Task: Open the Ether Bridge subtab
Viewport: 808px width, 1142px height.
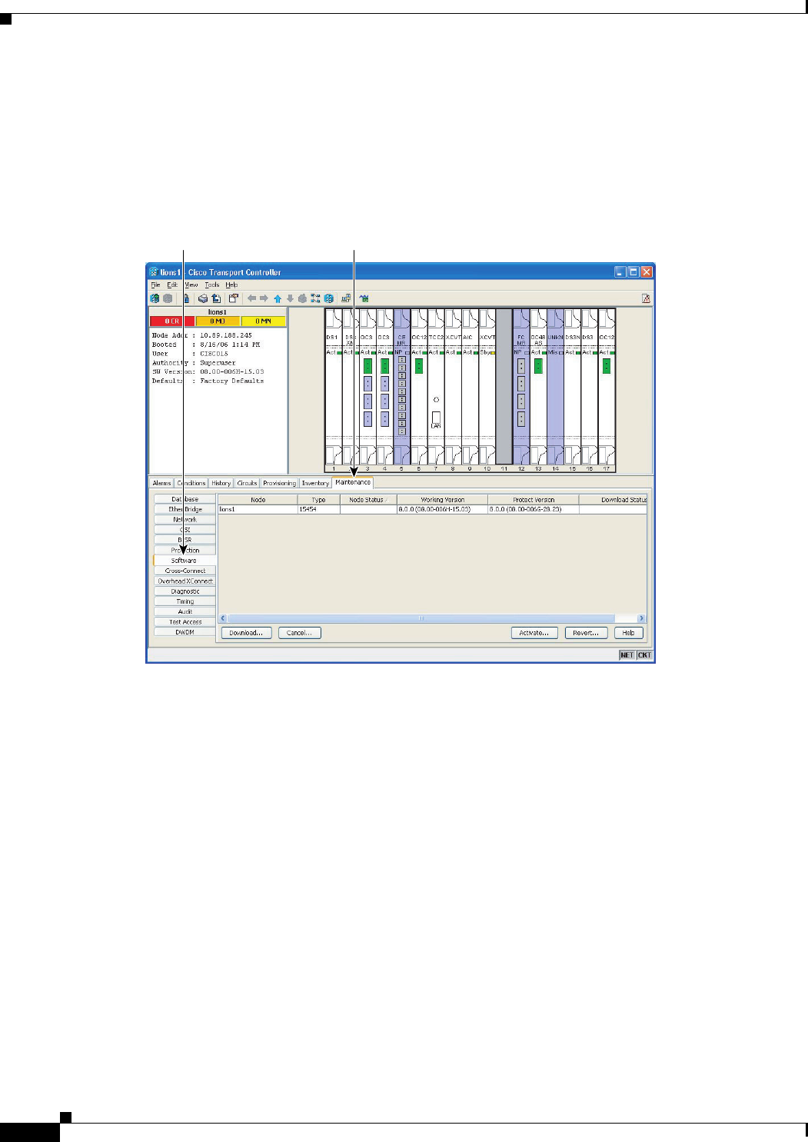Action: [185, 509]
